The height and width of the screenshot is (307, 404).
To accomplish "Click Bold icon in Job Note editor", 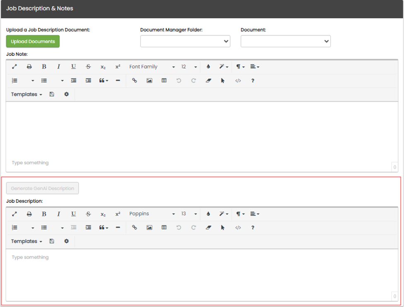I will click(x=44, y=67).
